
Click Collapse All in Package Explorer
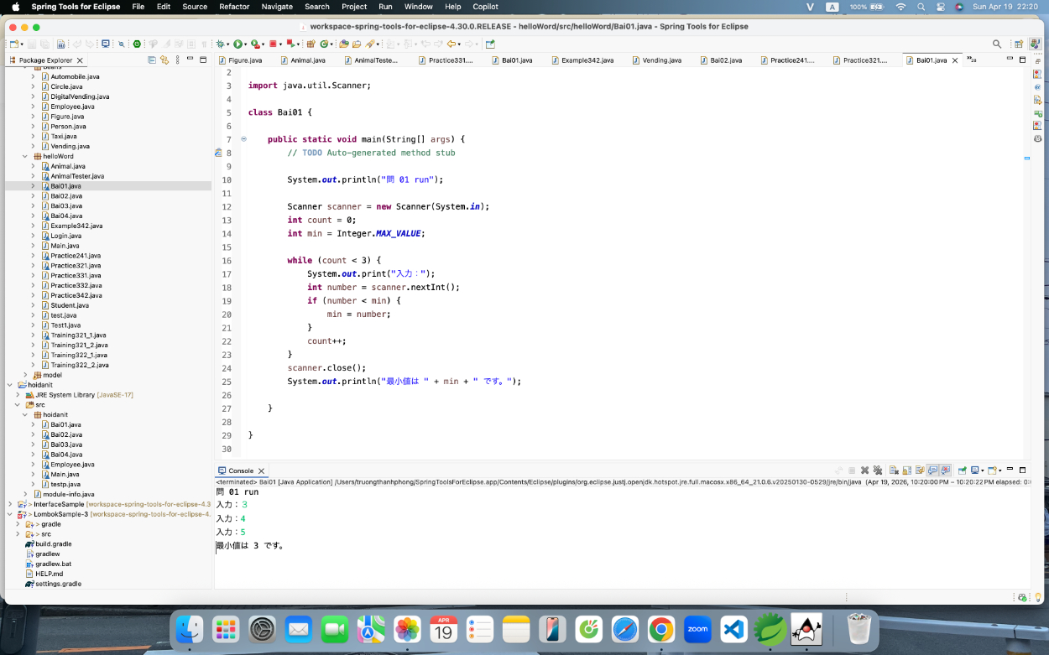tap(152, 60)
